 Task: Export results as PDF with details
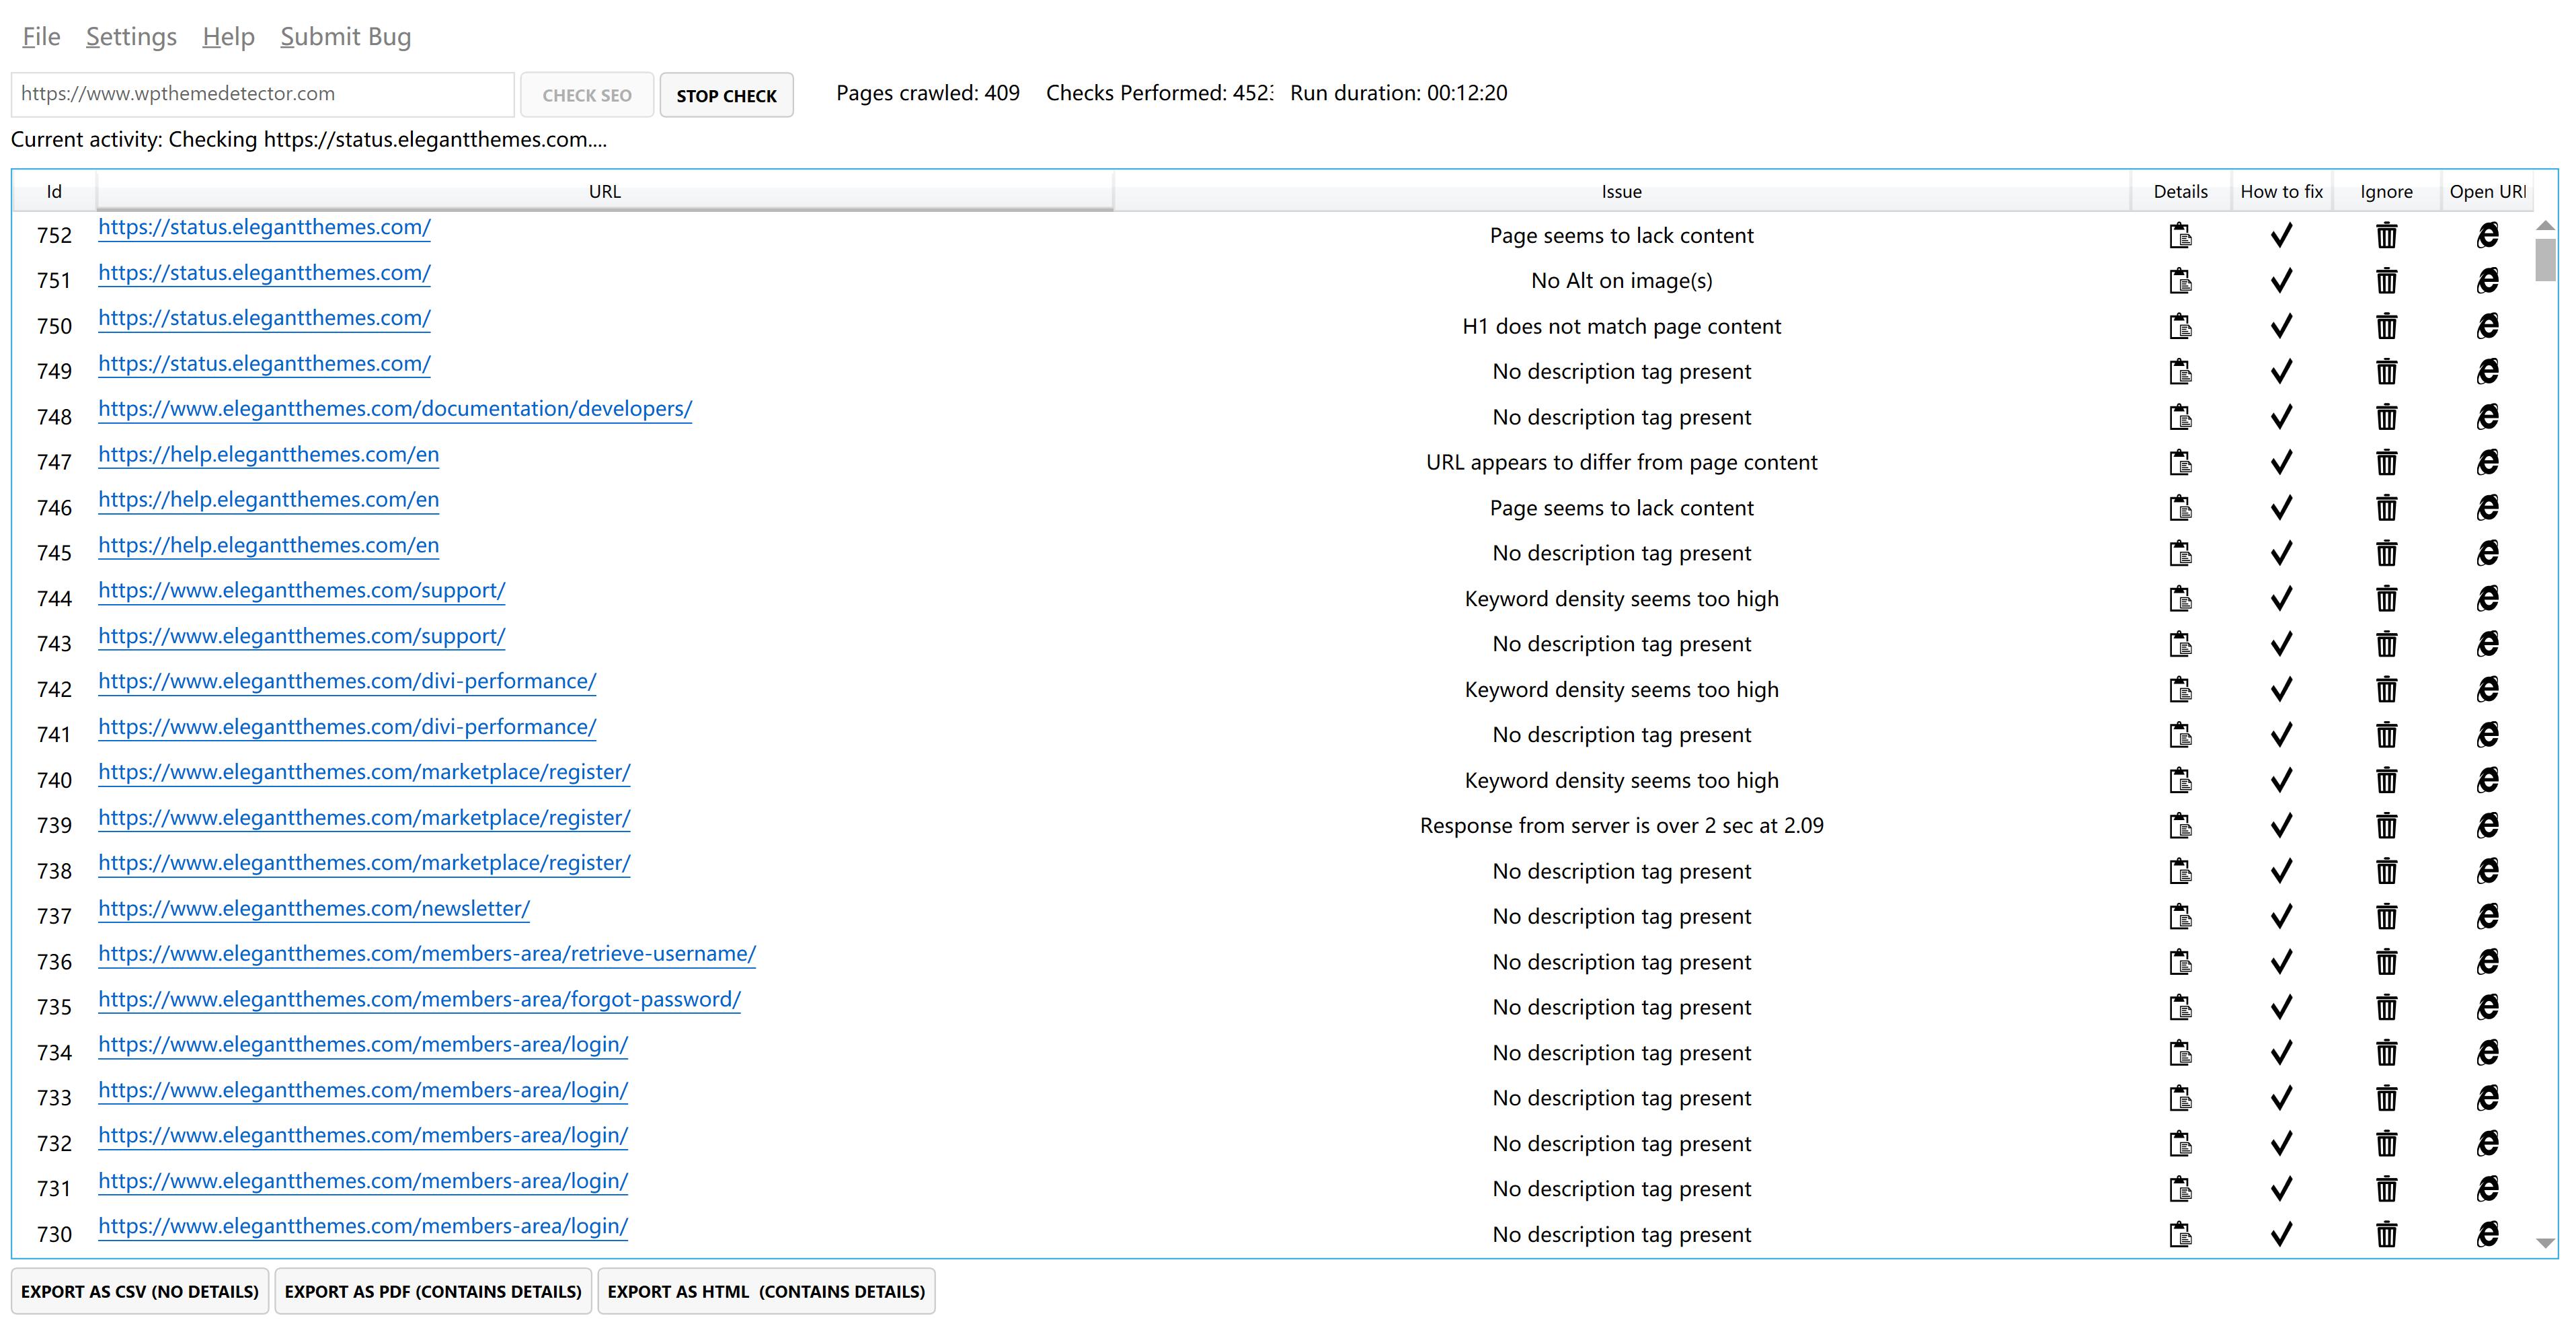tap(433, 1291)
